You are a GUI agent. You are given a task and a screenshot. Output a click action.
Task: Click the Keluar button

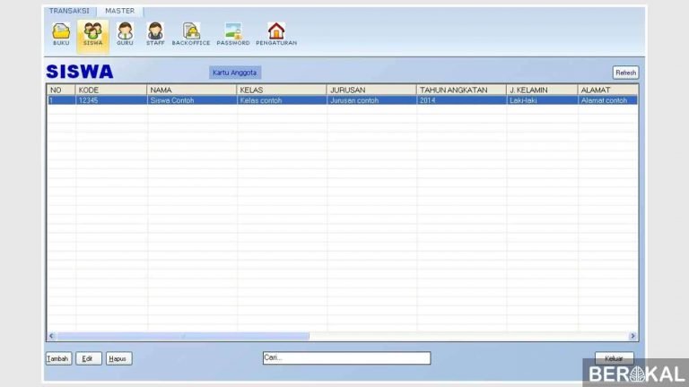click(614, 358)
